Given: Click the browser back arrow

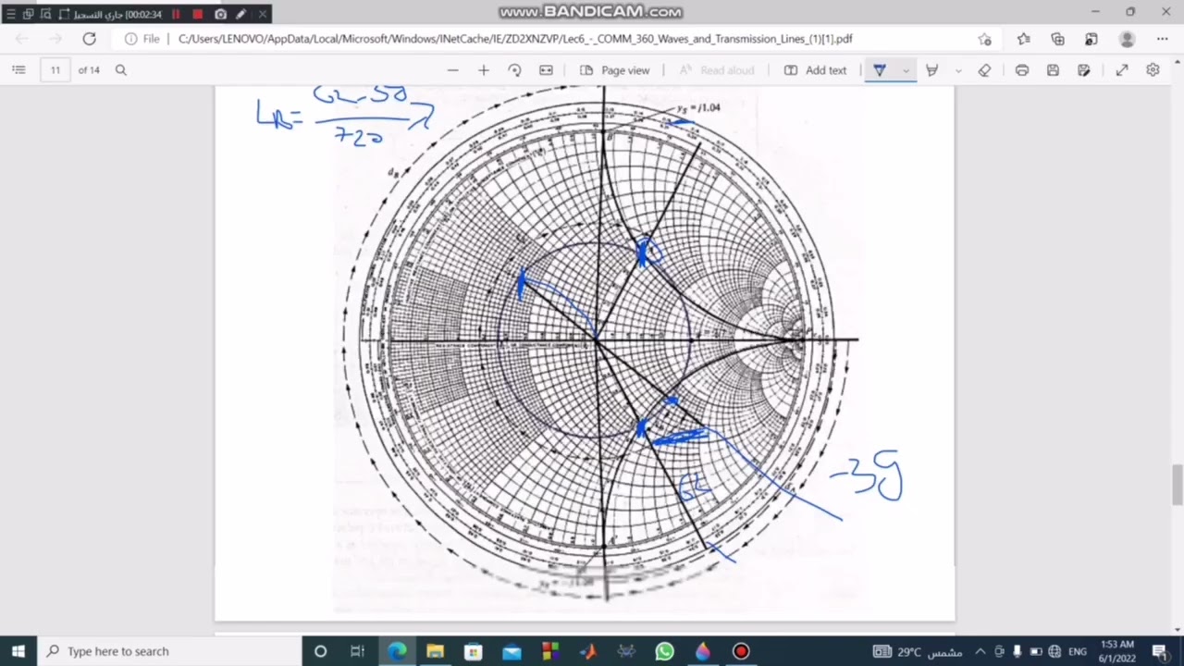Looking at the screenshot, I should point(22,39).
